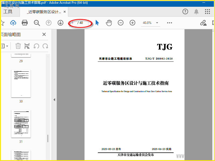Minimize the Acrobat window
Viewport: 215px width, 161px height.
[x=204, y=3]
